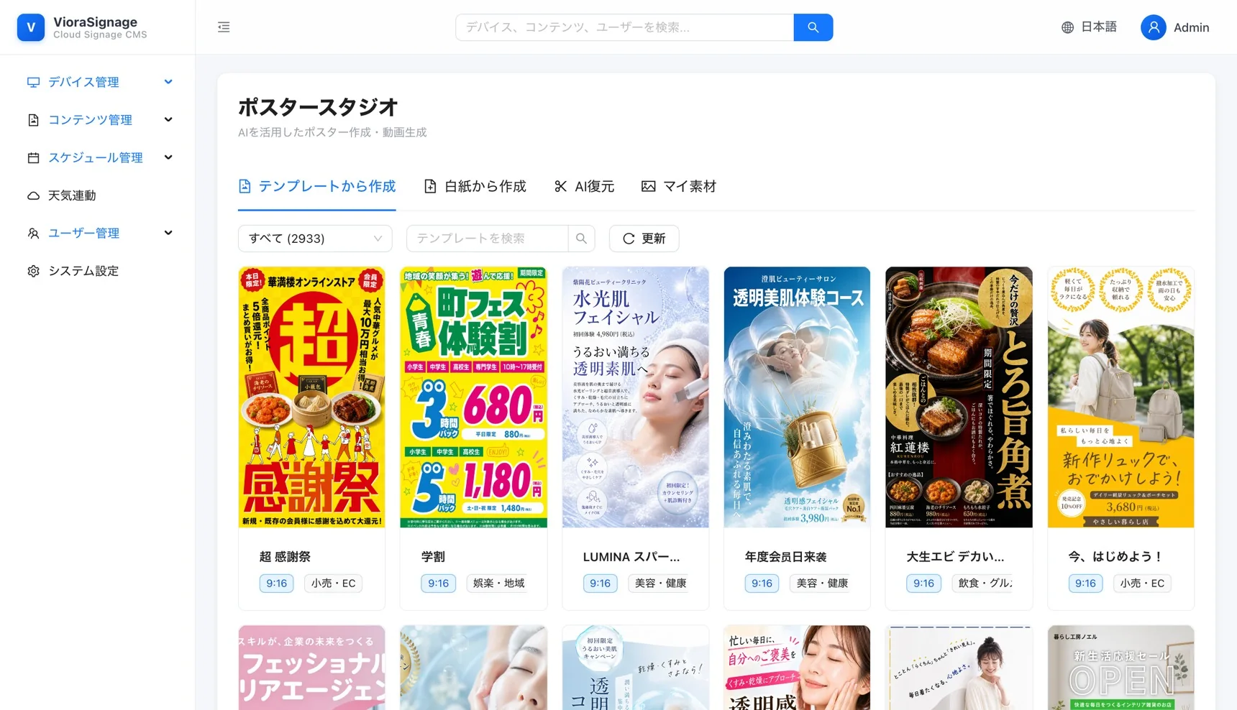
Task: Switch to the 白紙から作成 tab
Action: pos(475,186)
